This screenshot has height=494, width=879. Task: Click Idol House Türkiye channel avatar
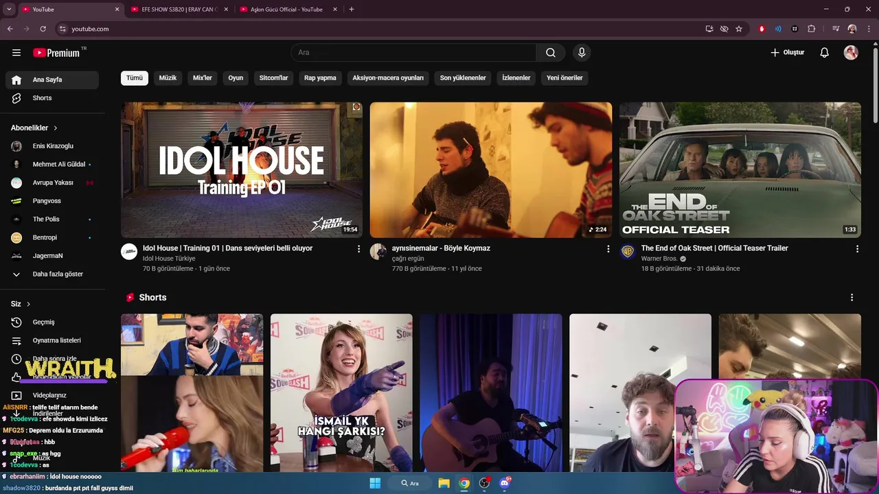[x=129, y=252]
